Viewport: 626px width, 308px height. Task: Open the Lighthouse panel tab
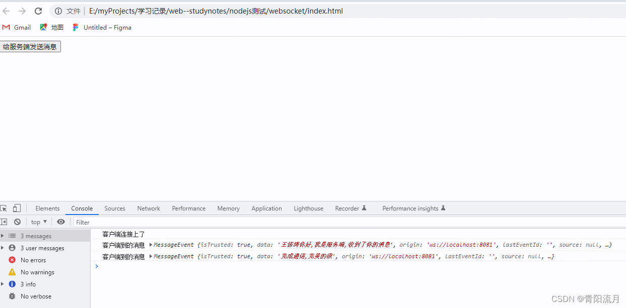308,208
